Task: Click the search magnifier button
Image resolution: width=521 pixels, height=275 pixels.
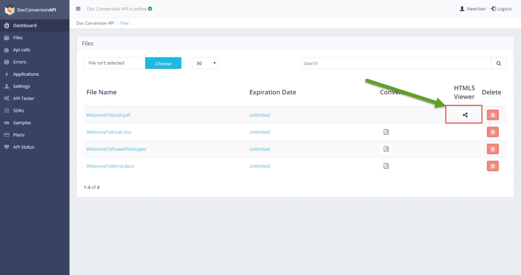Action: 499,63
